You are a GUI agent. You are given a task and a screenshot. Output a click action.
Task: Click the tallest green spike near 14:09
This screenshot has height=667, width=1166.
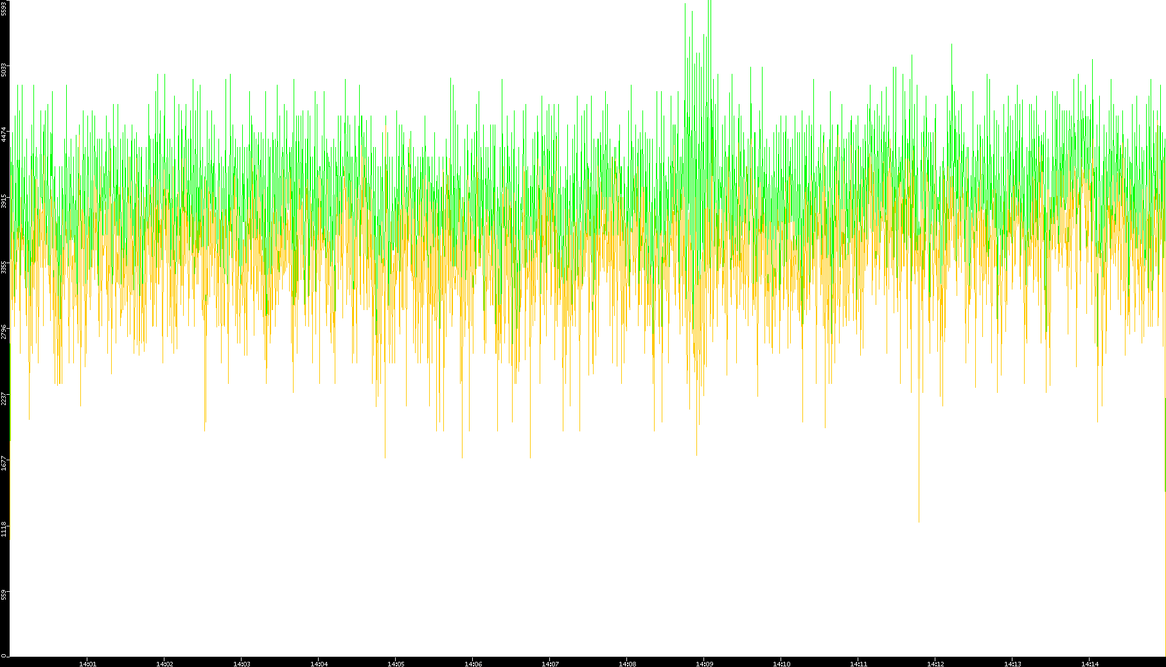tap(710, 6)
